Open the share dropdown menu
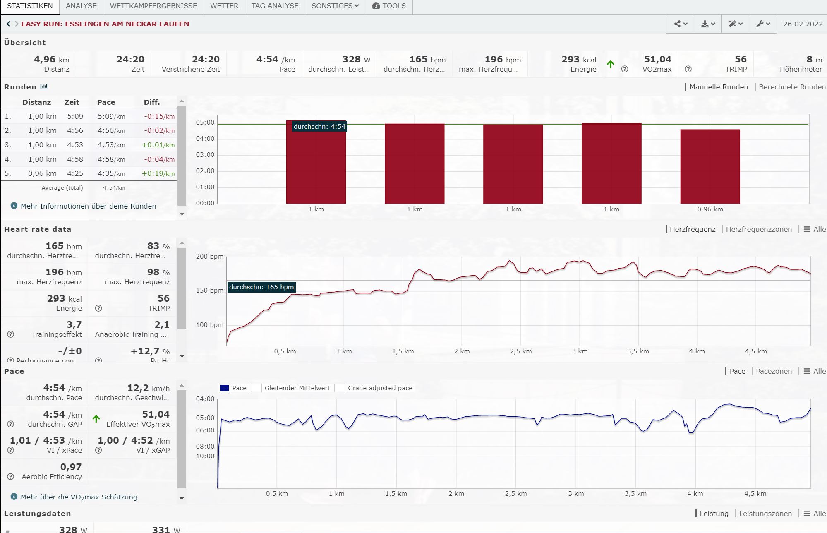Viewport: 827px width, 533px height. click(x=681, y=24)
